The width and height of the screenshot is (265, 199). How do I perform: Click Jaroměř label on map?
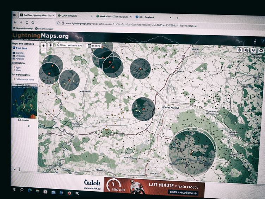(195, 49)
